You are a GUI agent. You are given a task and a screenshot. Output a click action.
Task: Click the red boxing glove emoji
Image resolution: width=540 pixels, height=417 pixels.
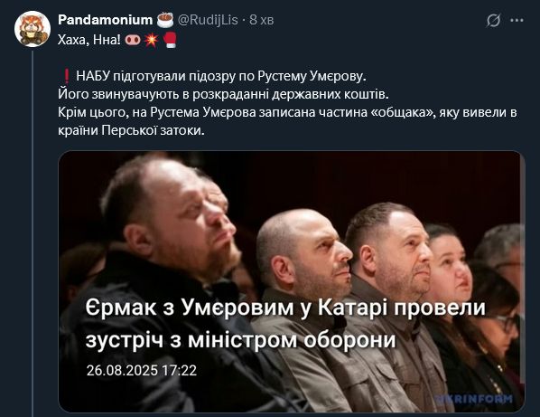(170, 40)
